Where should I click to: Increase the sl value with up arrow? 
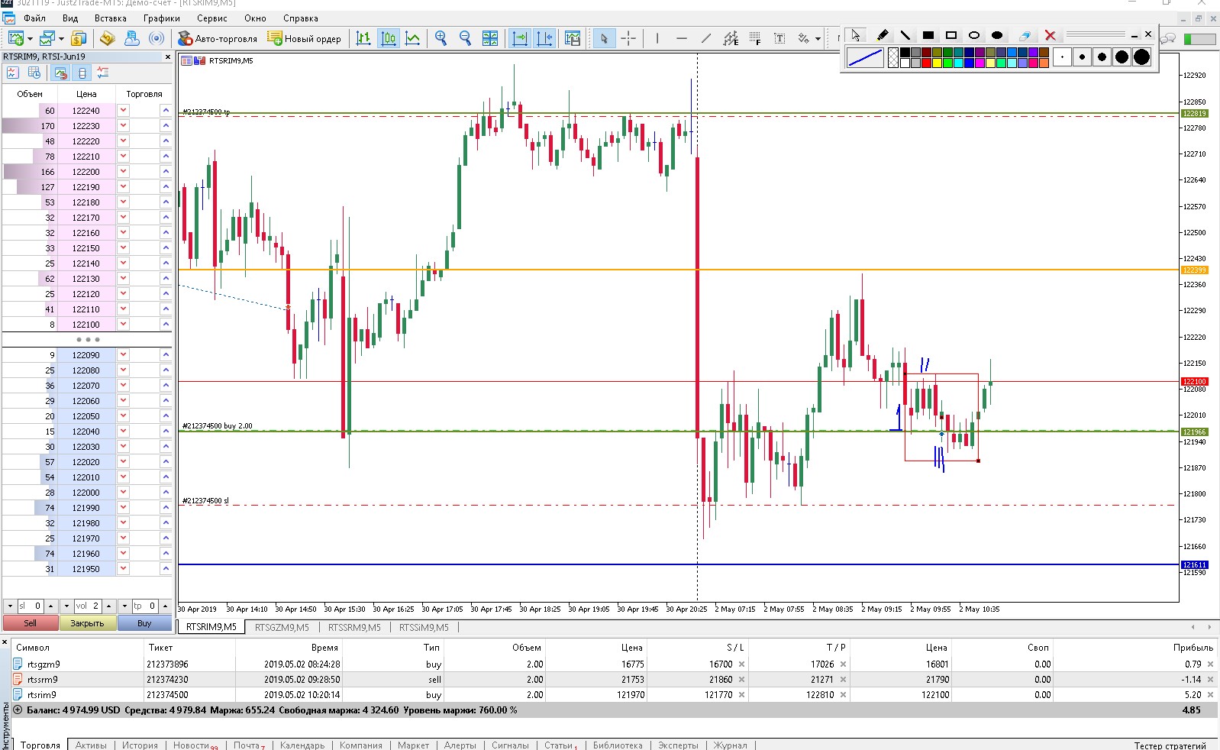(x=50, y=606)
